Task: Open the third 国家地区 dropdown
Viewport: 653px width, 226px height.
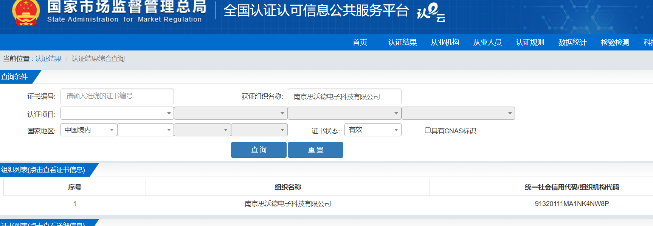Action: pos(202,130)
